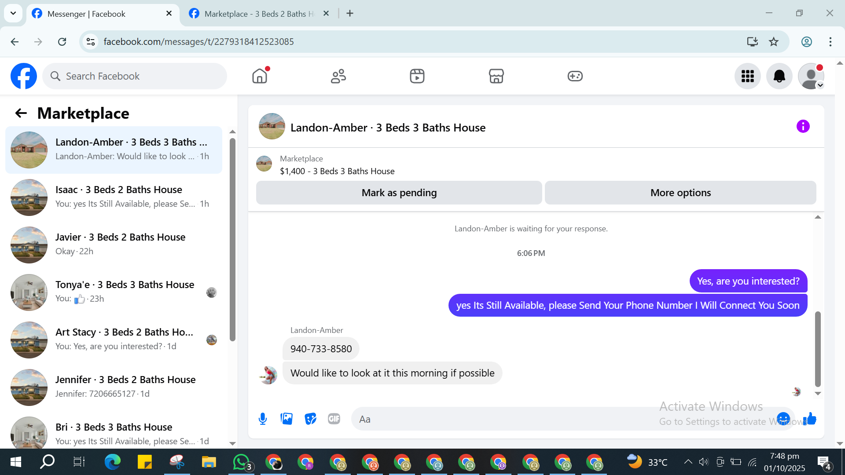The width and height of the screenshot is (845, 475).
Task: Open the GIF picker
Action: coord(334,419)
